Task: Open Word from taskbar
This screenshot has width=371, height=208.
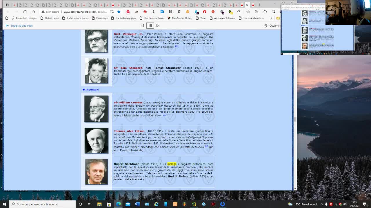Action: (137, 204)
